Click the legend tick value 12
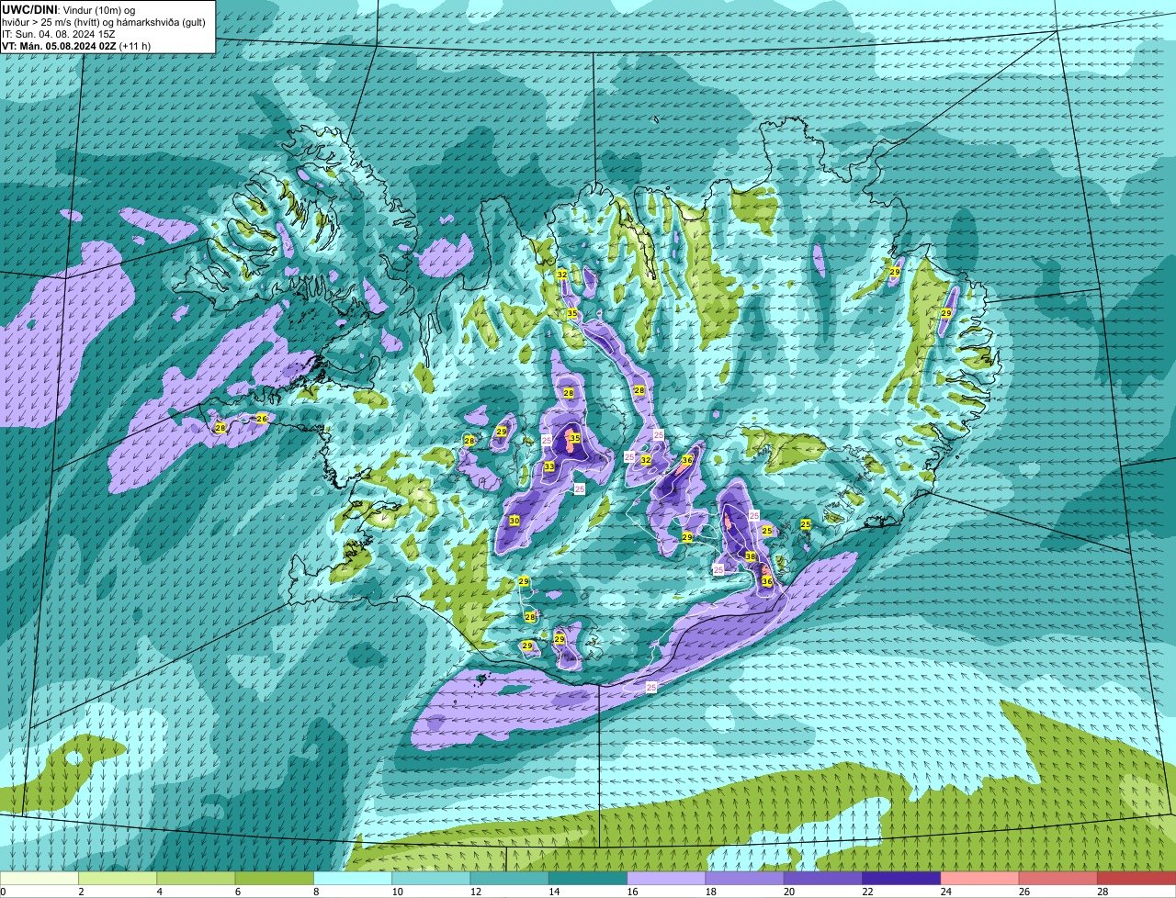This screenshot has width=1176, height=898. [475, 892]
